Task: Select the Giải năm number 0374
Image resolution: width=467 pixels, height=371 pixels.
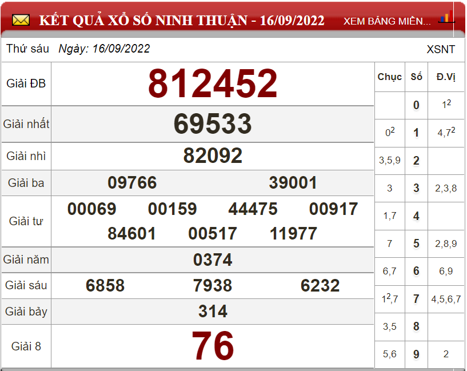Action: 213,260
